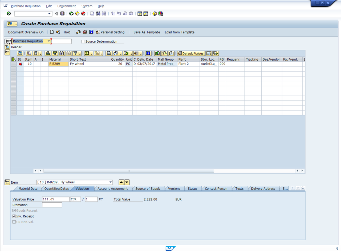The image size is (341, 252).
Task: Click the Find binoculars icon in standard toolbar
Action: [98, 14]
